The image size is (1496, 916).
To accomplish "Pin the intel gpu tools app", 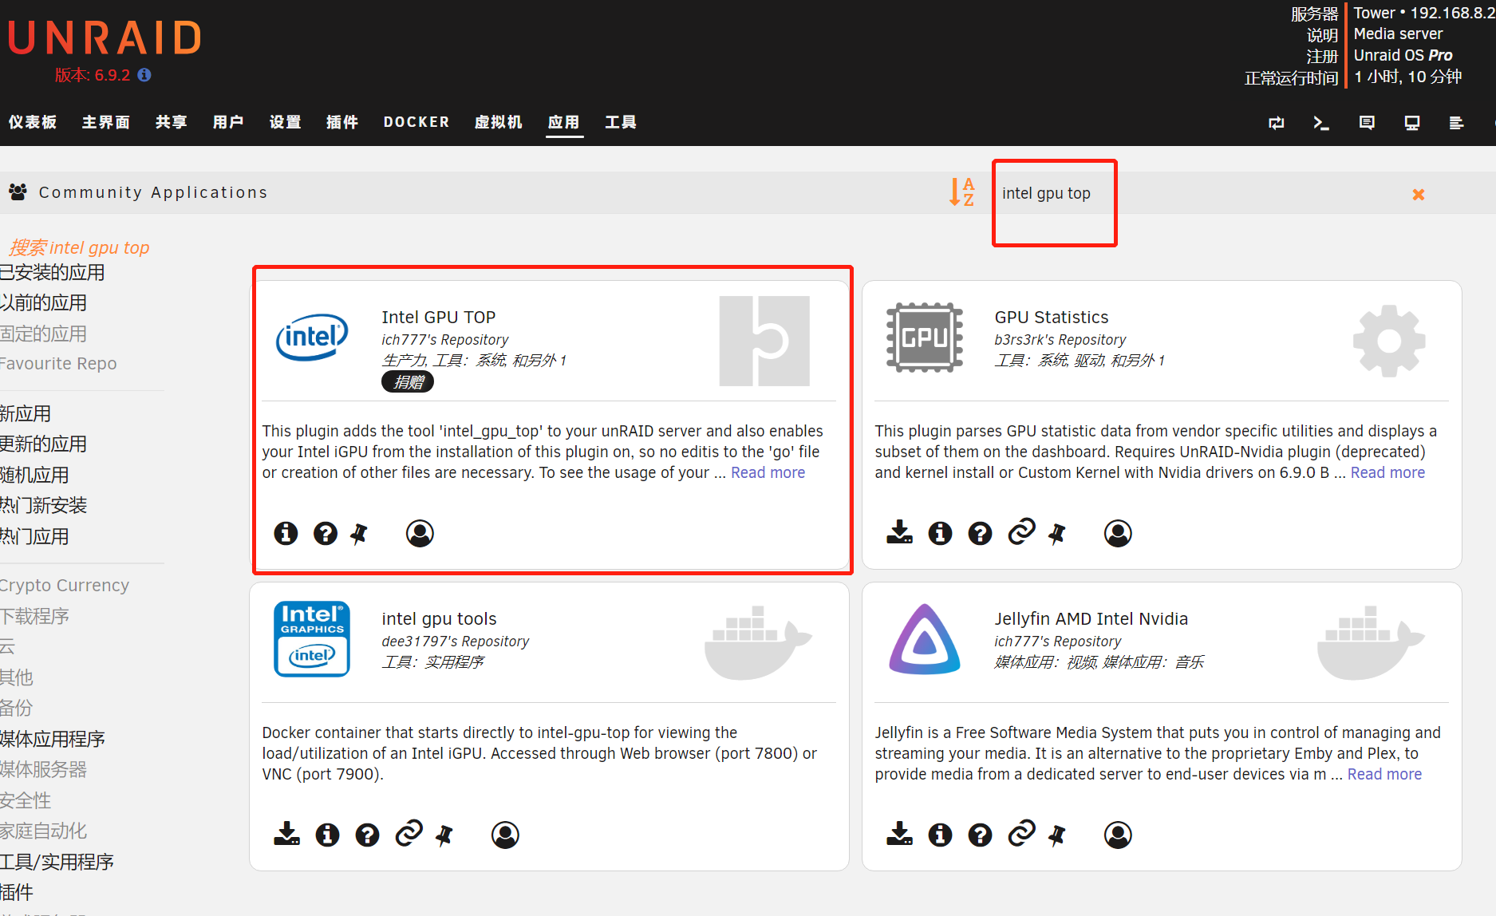I will click(445, 835).
